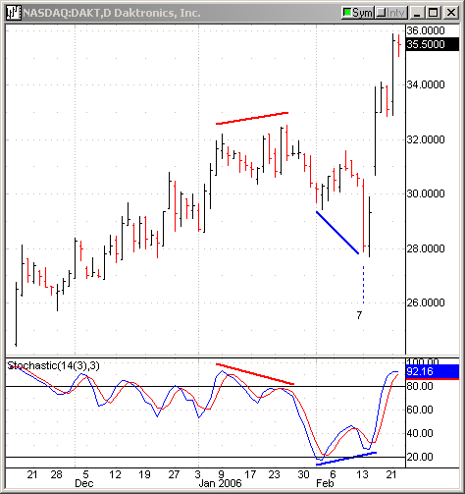Click the date label 9 on time axis
Image resolution: width=465 pixels, height=494 pixels.
point(222,474)
